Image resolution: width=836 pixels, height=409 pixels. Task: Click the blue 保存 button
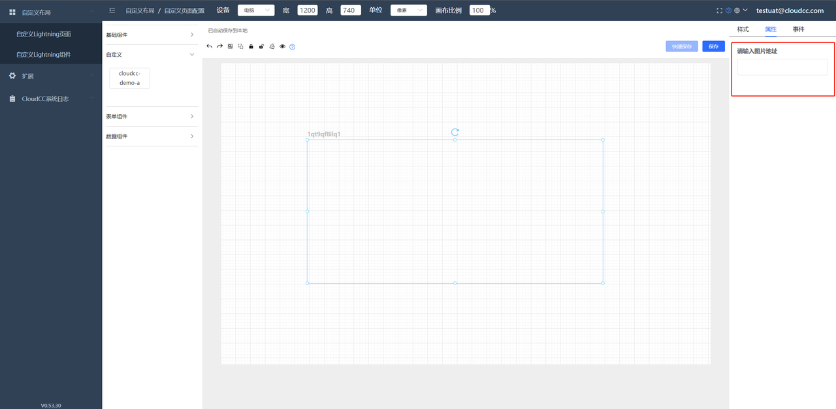713,46
